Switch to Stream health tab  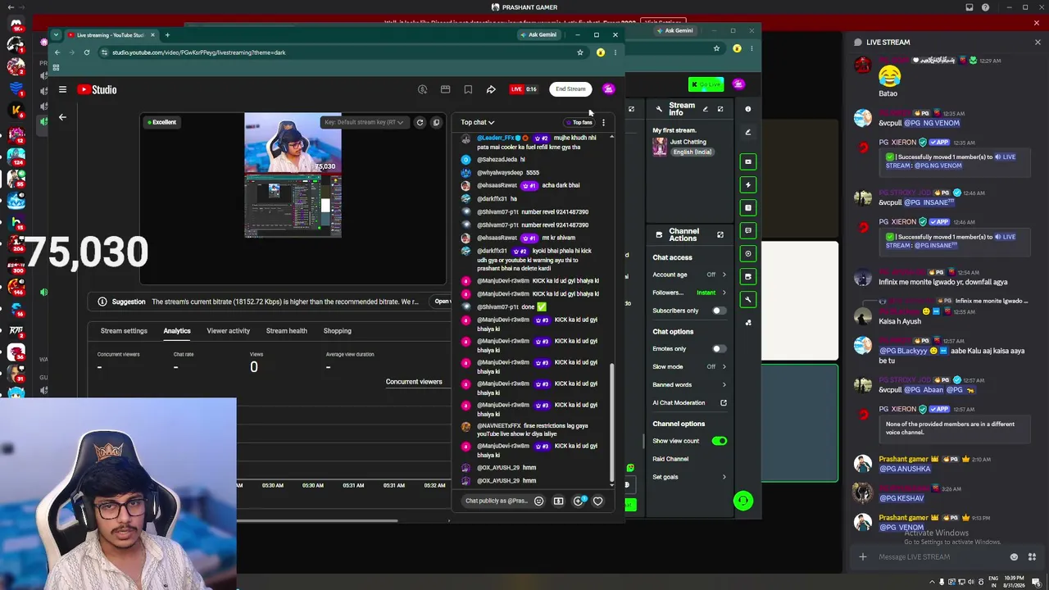point(287,331)
